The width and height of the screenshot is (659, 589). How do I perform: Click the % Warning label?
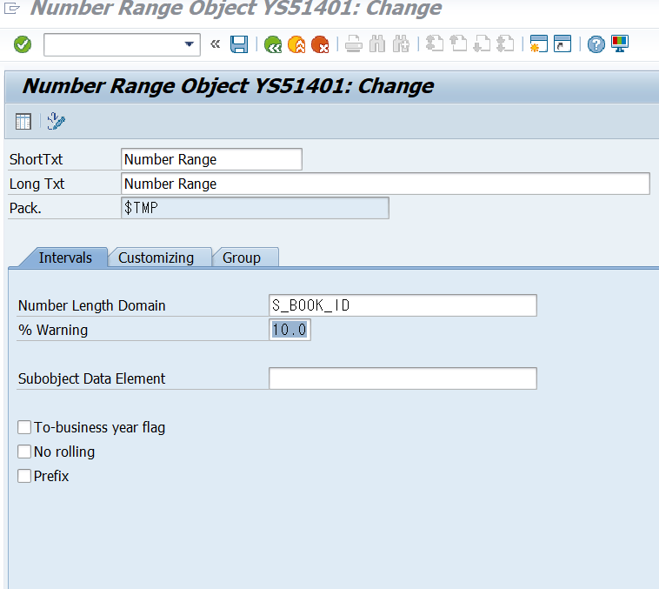[53, 330]
